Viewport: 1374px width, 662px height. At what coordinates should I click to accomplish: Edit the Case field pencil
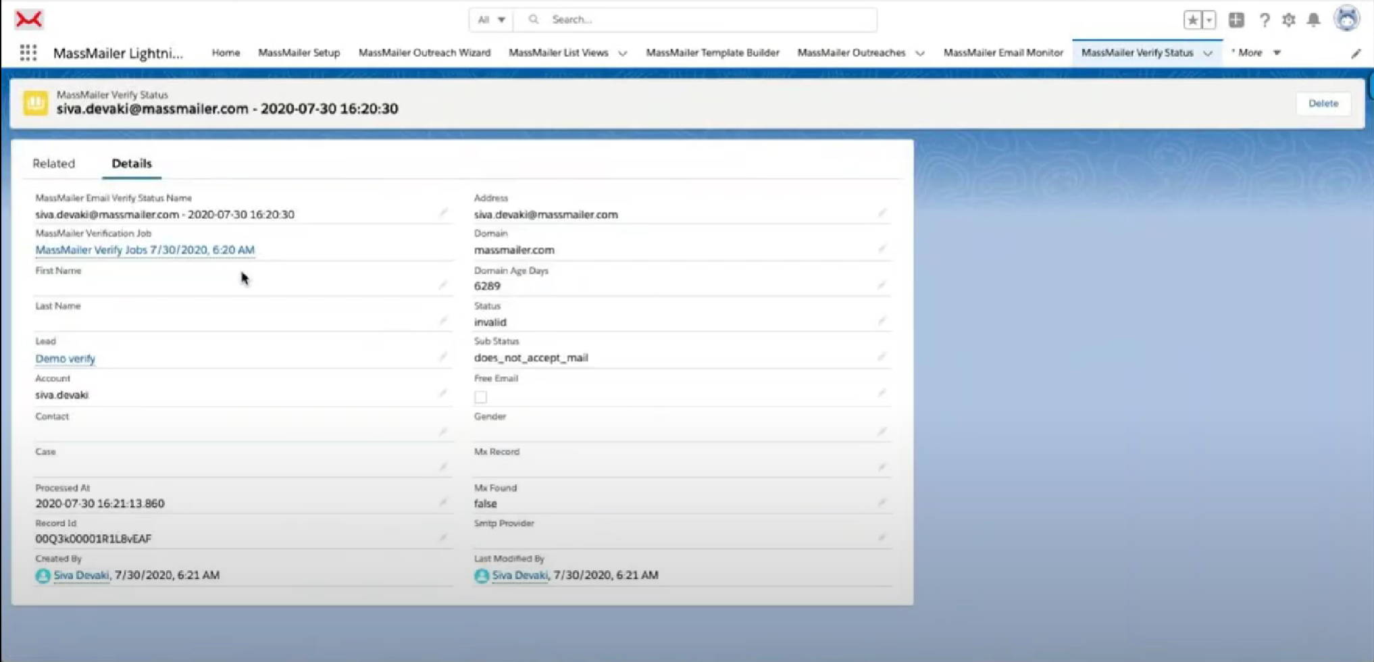(x=443, y=467)
